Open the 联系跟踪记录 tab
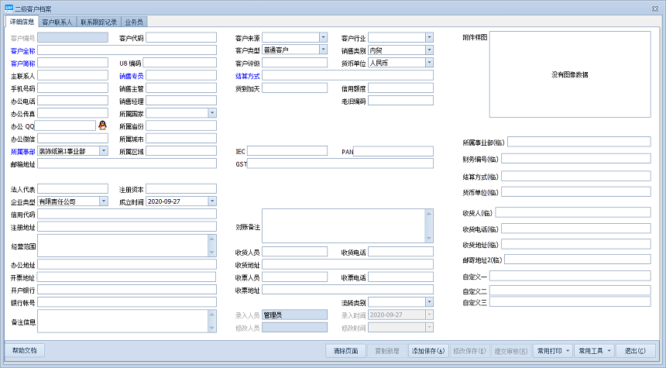This screenshot has height=368, width=666. pyautogui.click(x=98, y=23)
